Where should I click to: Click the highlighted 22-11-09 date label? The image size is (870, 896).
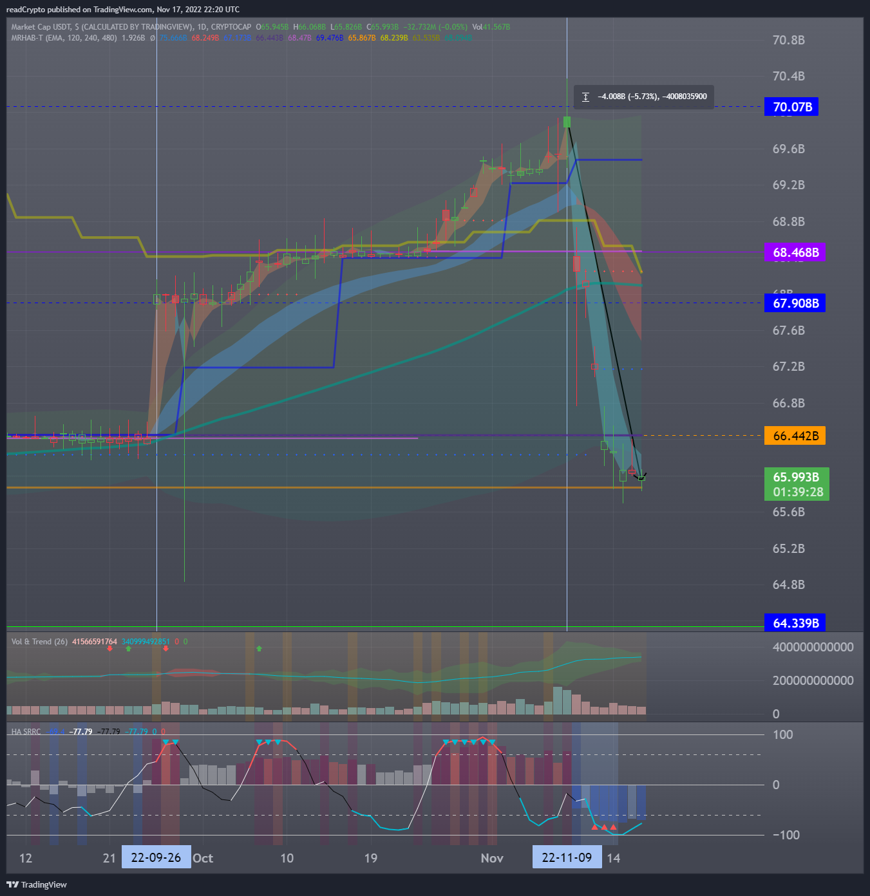[x=567, y=857]
